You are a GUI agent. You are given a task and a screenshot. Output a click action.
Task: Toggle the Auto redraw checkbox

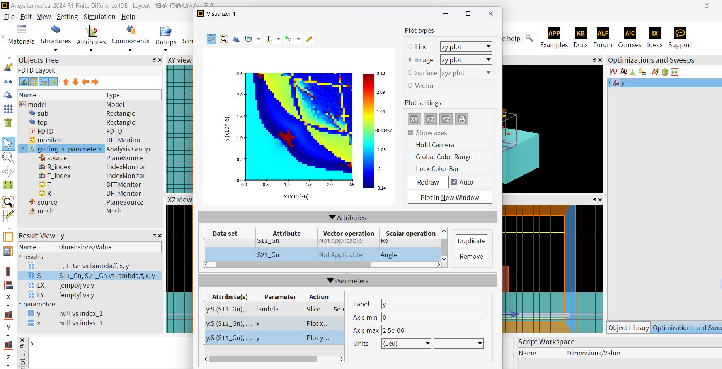point(454,182)
